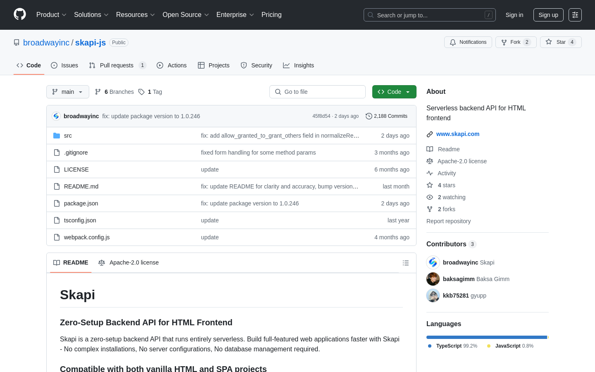Focus the Go to file search box

[317, 92]
